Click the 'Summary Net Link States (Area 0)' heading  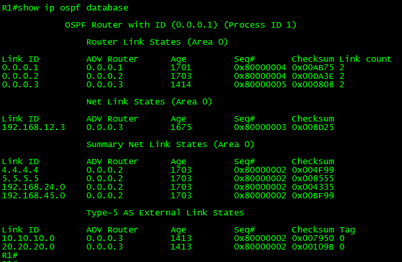click(x=170, y=144)
